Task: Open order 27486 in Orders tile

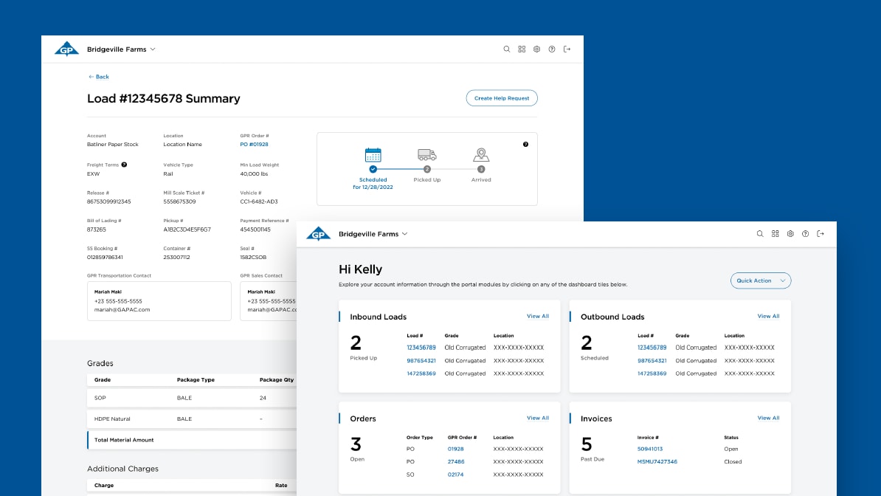Action: (456, 462)
